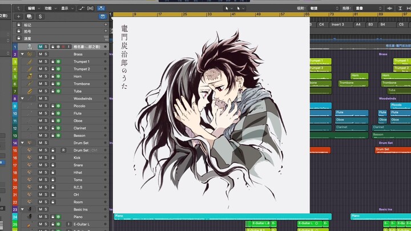Click the Brass folder stack icon

pyautogui.click(x=30, y=54)
